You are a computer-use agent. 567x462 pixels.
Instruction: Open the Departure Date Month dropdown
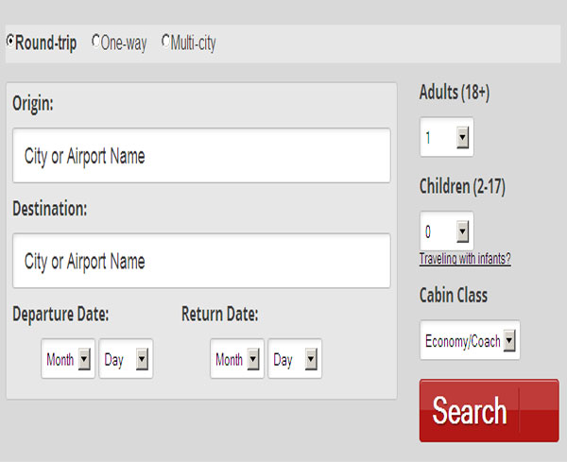tap(68, 359)
